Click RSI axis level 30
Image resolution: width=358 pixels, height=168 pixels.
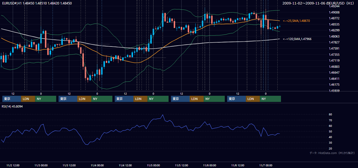pyautogui.click(x=330, y=143)
